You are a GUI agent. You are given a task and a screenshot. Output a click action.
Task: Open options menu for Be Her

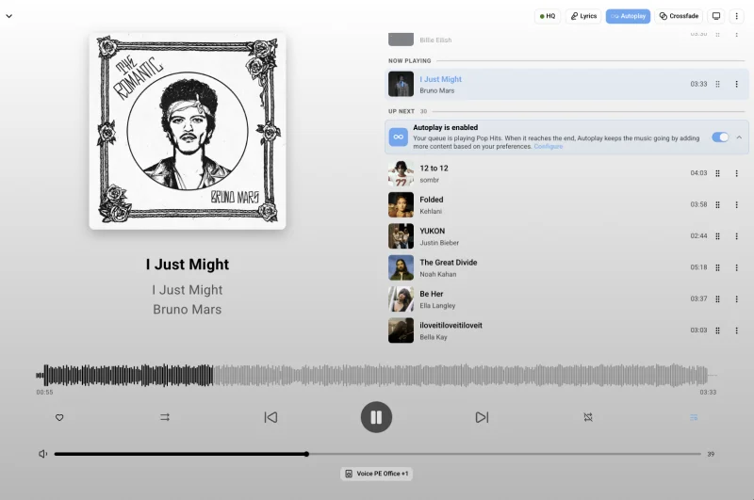pyautogui.click(x=736, y=299)
